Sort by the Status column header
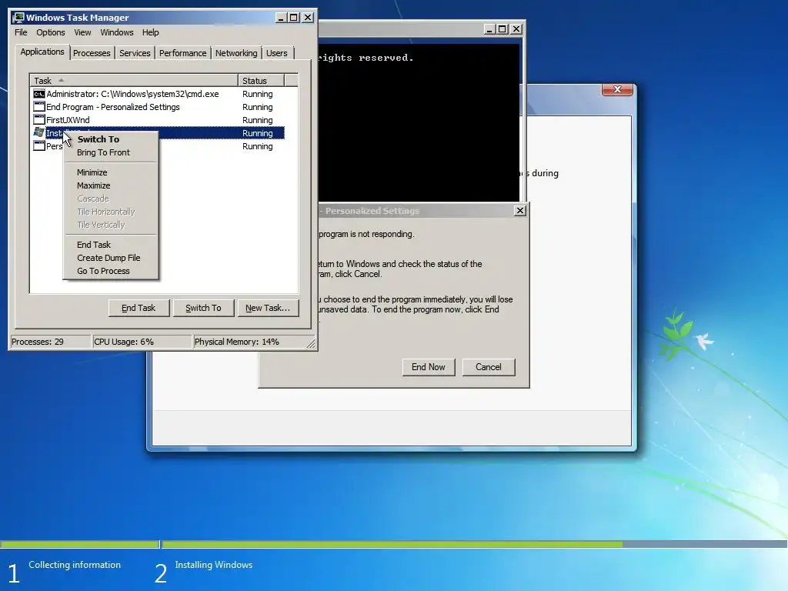 [x=261, y=80]
